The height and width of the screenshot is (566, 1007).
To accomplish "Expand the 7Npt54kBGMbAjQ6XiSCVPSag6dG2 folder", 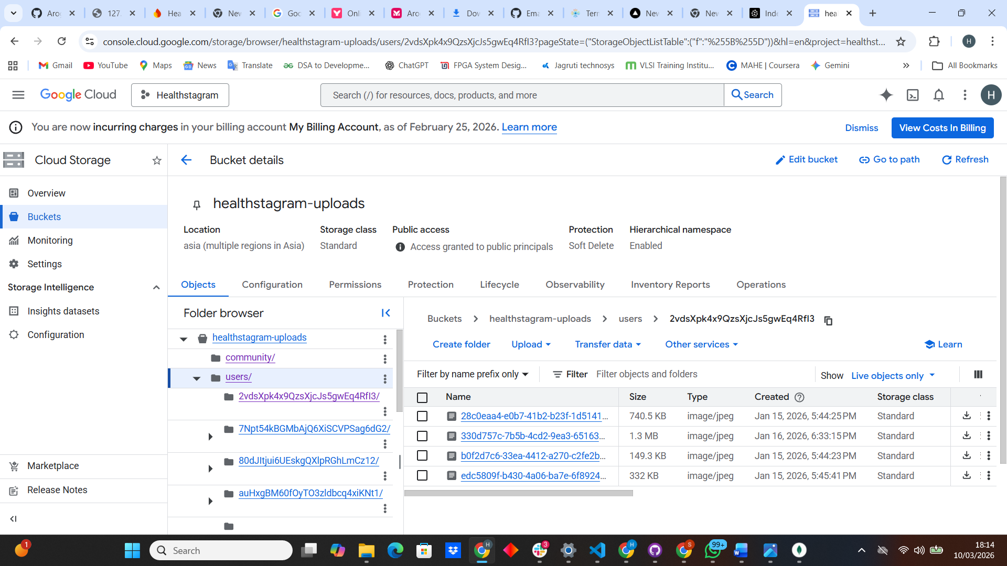I will [x=210, y=436].
